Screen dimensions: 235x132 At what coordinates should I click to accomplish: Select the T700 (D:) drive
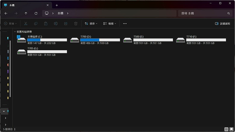[x=95, y=40]
